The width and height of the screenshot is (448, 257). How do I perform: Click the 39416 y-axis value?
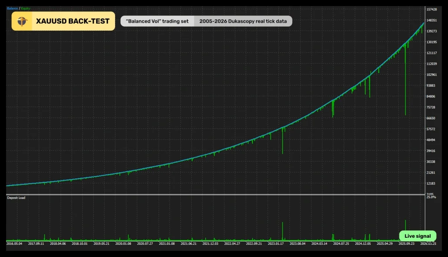pos(430,151)
